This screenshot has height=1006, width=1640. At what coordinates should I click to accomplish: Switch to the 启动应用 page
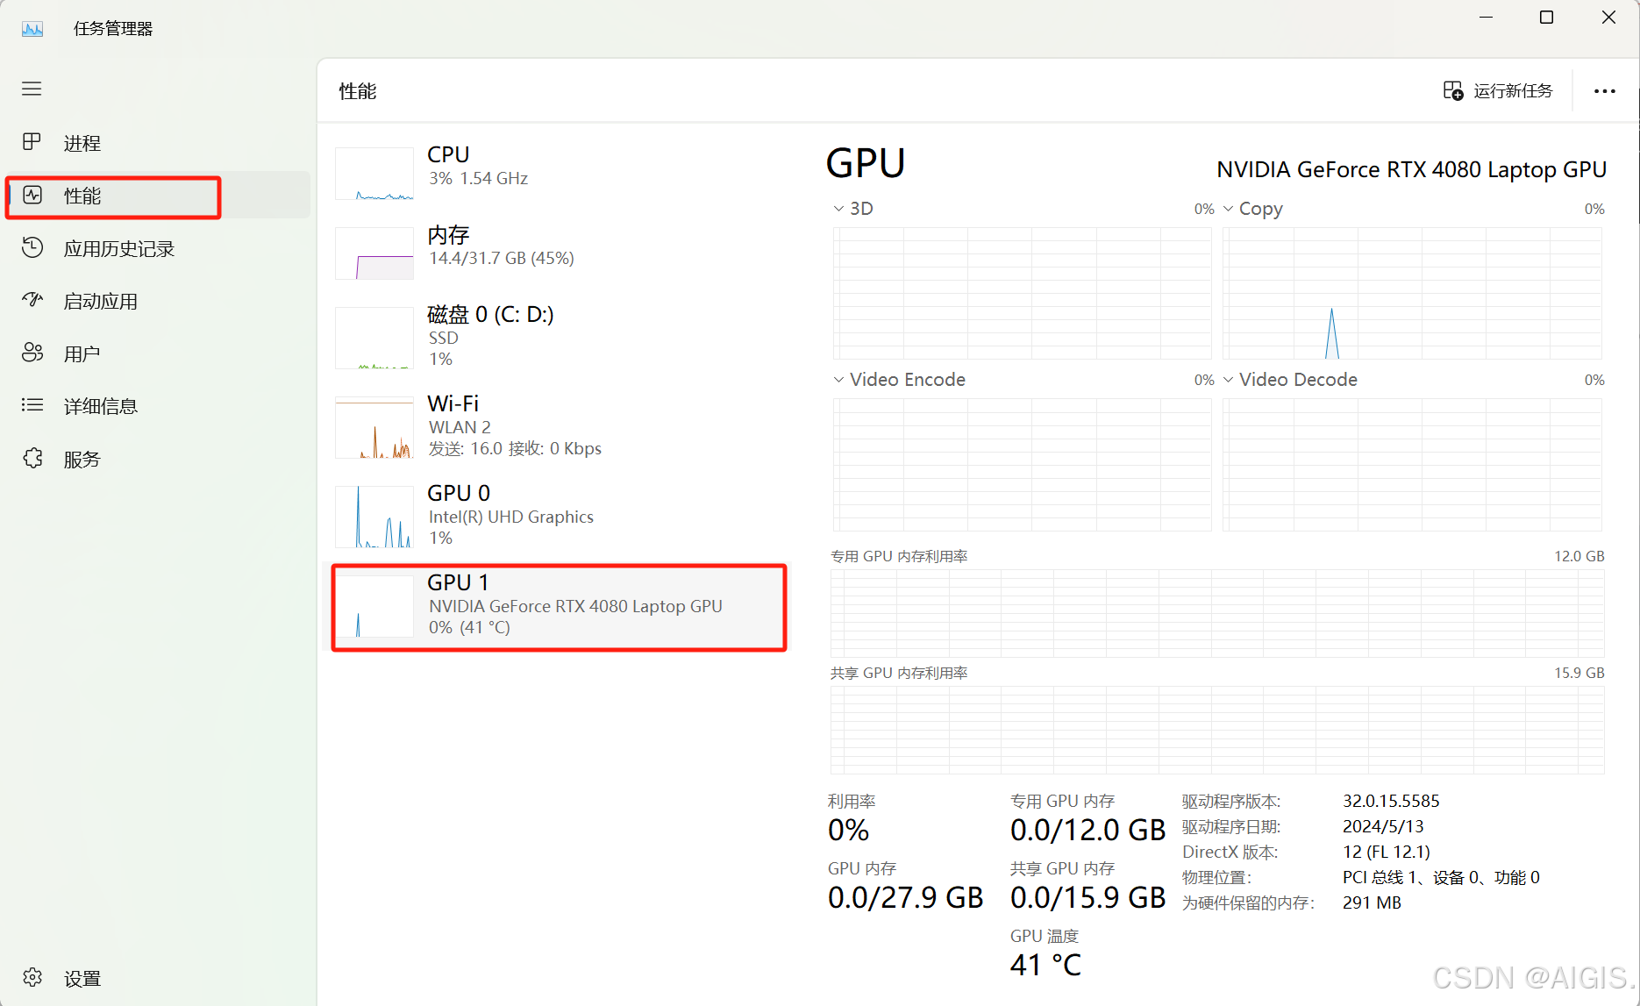101,302
